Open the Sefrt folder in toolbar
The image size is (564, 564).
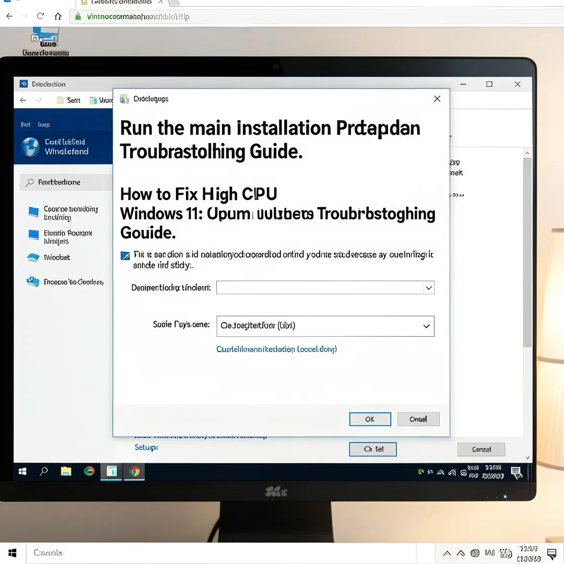(69, 100)
